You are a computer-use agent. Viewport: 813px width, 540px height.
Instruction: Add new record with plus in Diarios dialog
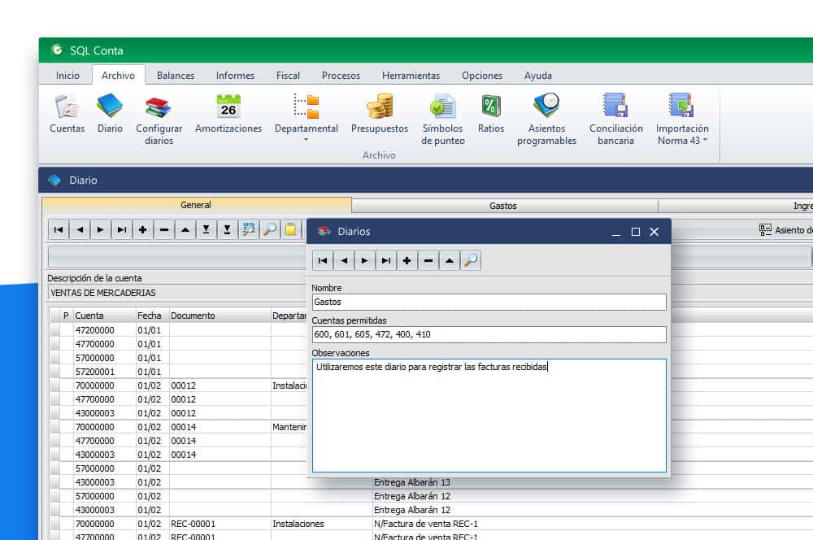[x=407, y=260]
